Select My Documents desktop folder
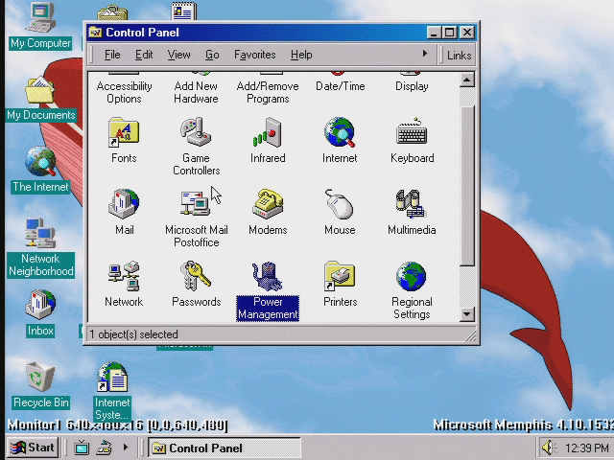Screen dimensions: 614x460 coord(40,89)
